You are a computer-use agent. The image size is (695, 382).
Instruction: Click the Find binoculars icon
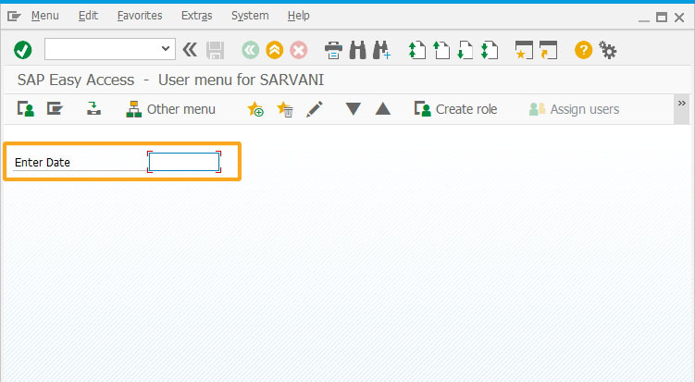pyautogui.click(x=358, y=50)
